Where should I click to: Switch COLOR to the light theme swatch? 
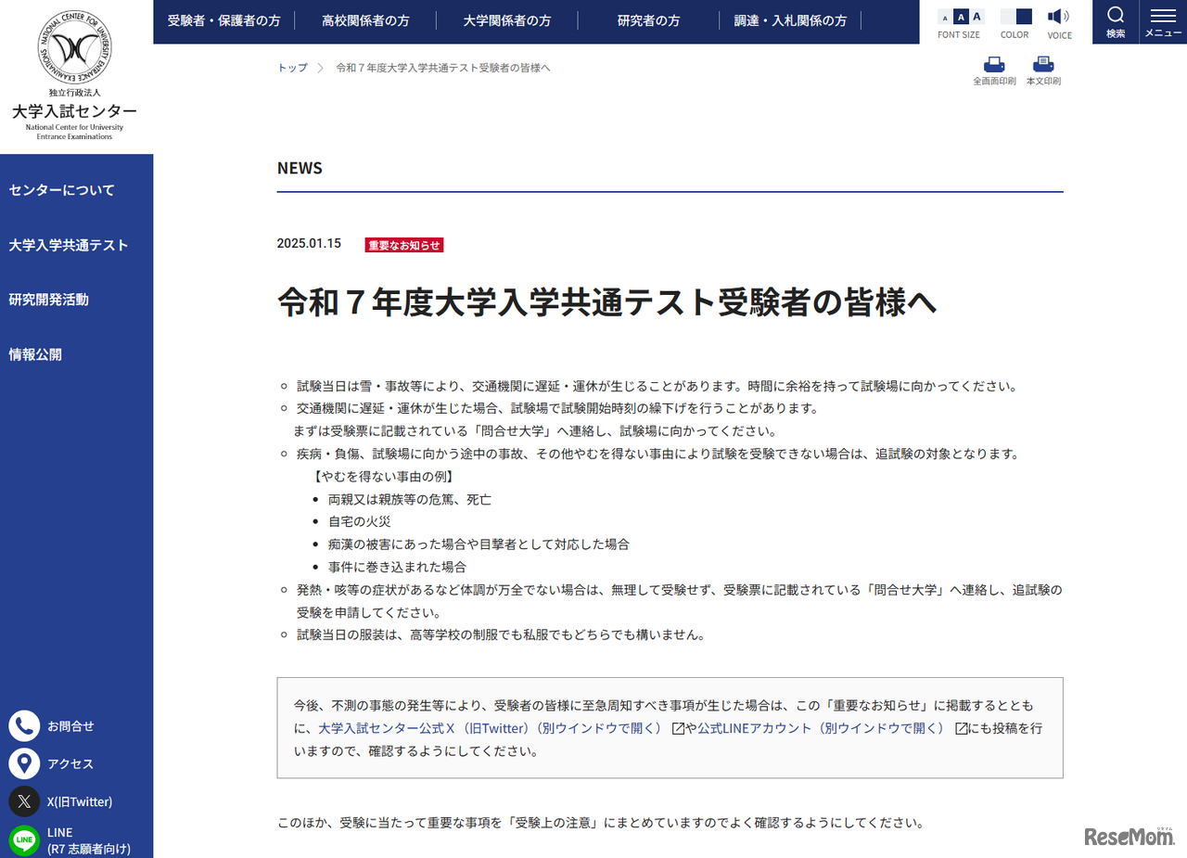coord(1007,16)
